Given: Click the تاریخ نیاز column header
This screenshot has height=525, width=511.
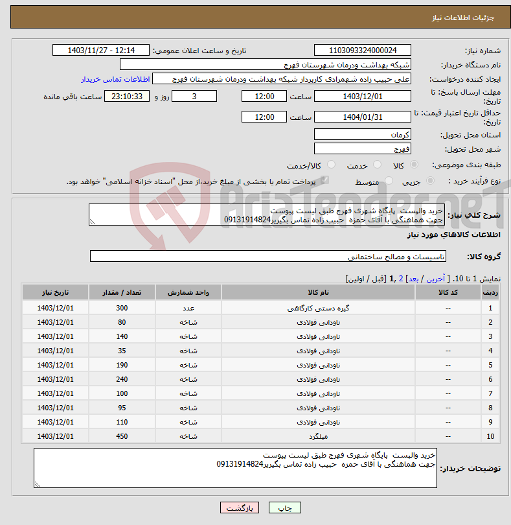Looking at the screenshot, I should tap(55, 292).
